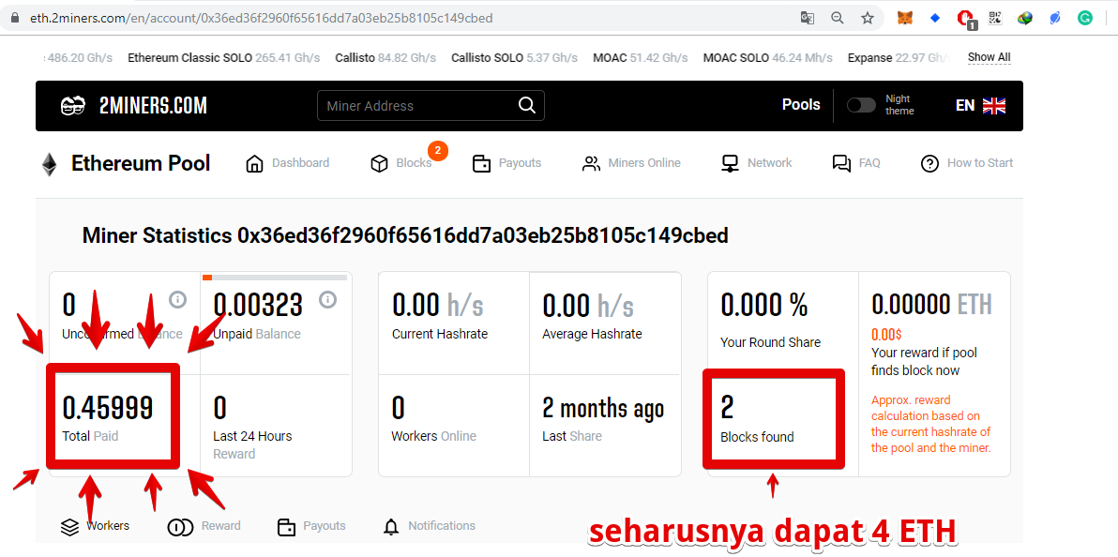This screenshot has width=1118, height=557.
Task: Click the orange payout progress bar
Action: 207,277
